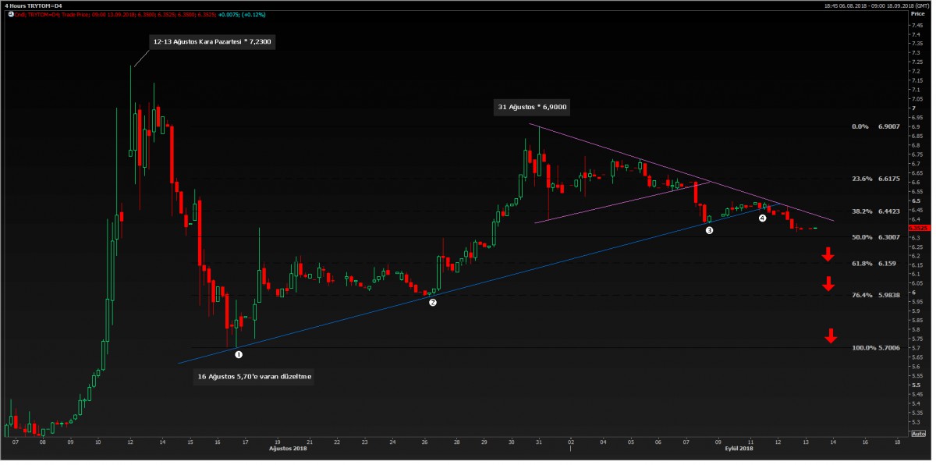Image resolution: width=936 pixels, height=465 pixels.
Task: Select the circled number 3 marker
Action: [709, 230]
